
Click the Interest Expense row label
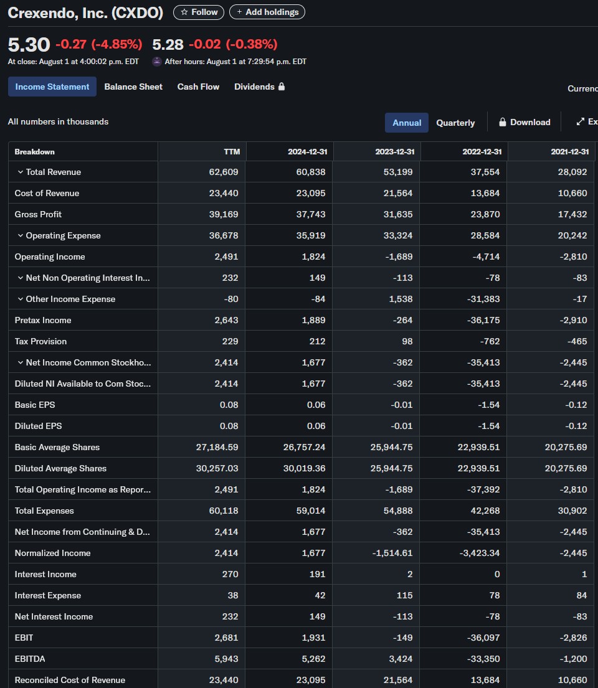pyautogui.click(x=48, y=595)
